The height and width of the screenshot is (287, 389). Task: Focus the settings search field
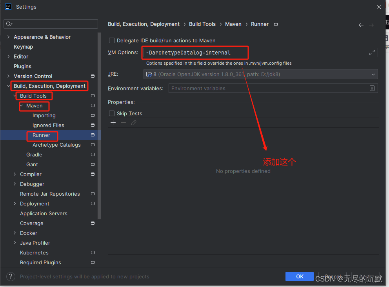(51, 24)
